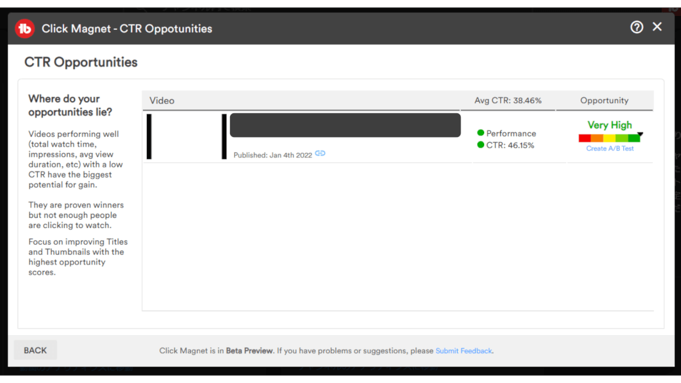Click the link icon beside published date
The image size is (681, 383).
320,154
